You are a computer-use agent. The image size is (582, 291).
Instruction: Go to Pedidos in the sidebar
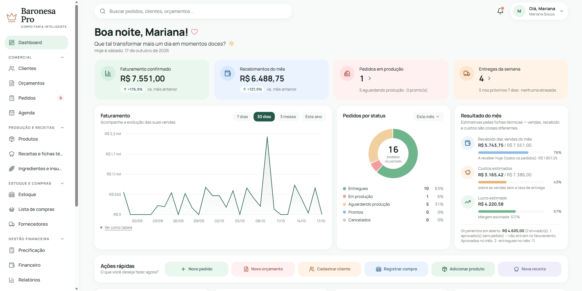tap(36, 98)
